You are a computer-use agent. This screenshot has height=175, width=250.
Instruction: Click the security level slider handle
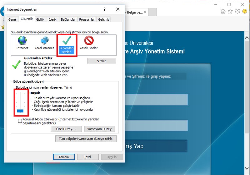click(x=20, y=111)
